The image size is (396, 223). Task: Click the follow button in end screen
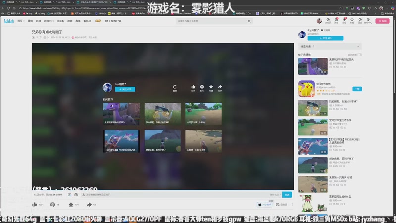point(125,89)
